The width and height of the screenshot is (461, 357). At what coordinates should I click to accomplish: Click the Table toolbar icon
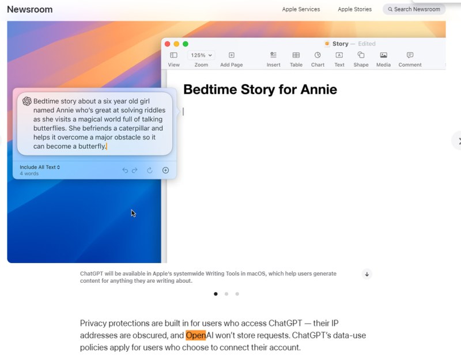click(x=296, y=55)
